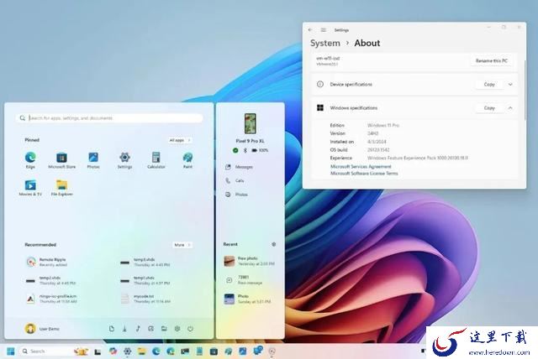Click the Bluetooth status icon under Pixel 9 Pro XL
This screenshot has width=538, height=359.
(x=245, y=150)
